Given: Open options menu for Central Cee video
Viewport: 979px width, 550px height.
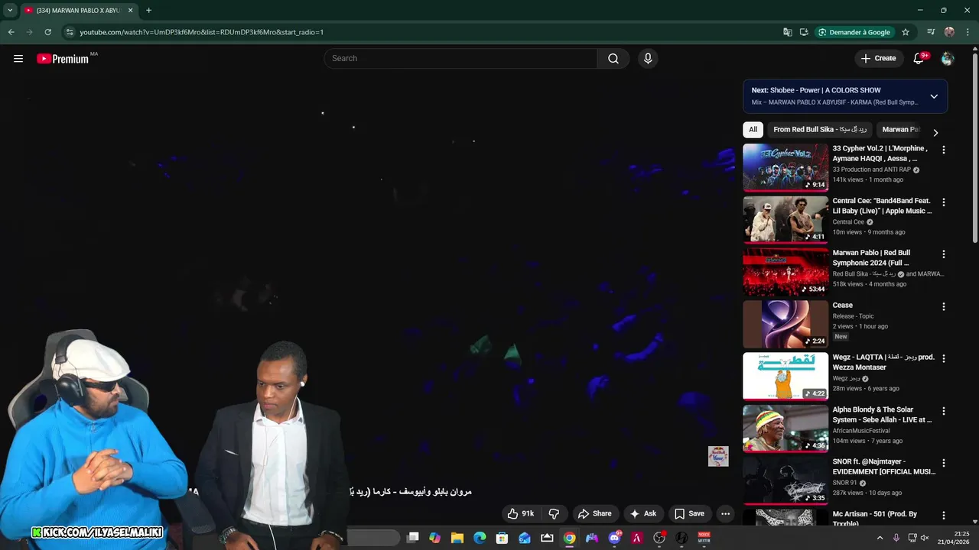Looking at the screenshot, I should point(943,202).
